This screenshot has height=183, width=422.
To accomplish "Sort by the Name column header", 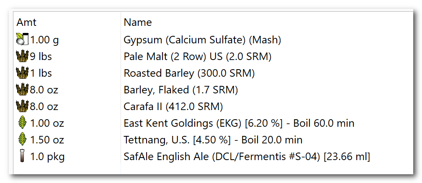I will point(138,22).
